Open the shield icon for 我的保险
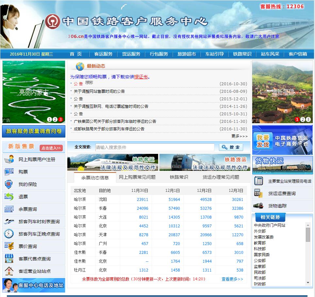 click(9, 184)
